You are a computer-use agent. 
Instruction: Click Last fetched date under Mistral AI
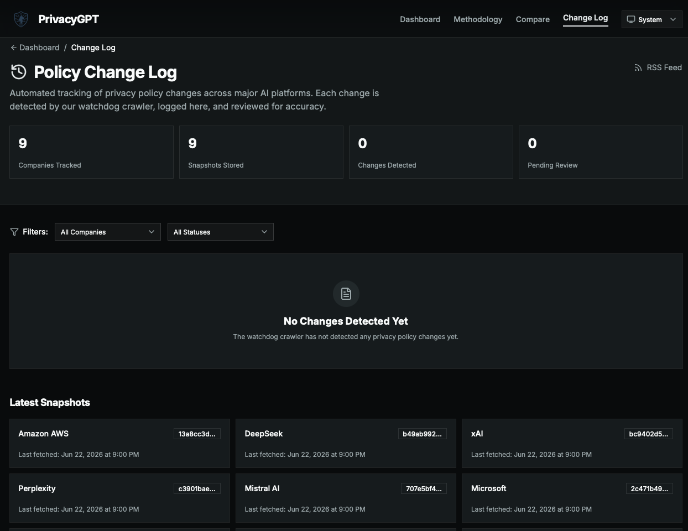tap(305, 509)
